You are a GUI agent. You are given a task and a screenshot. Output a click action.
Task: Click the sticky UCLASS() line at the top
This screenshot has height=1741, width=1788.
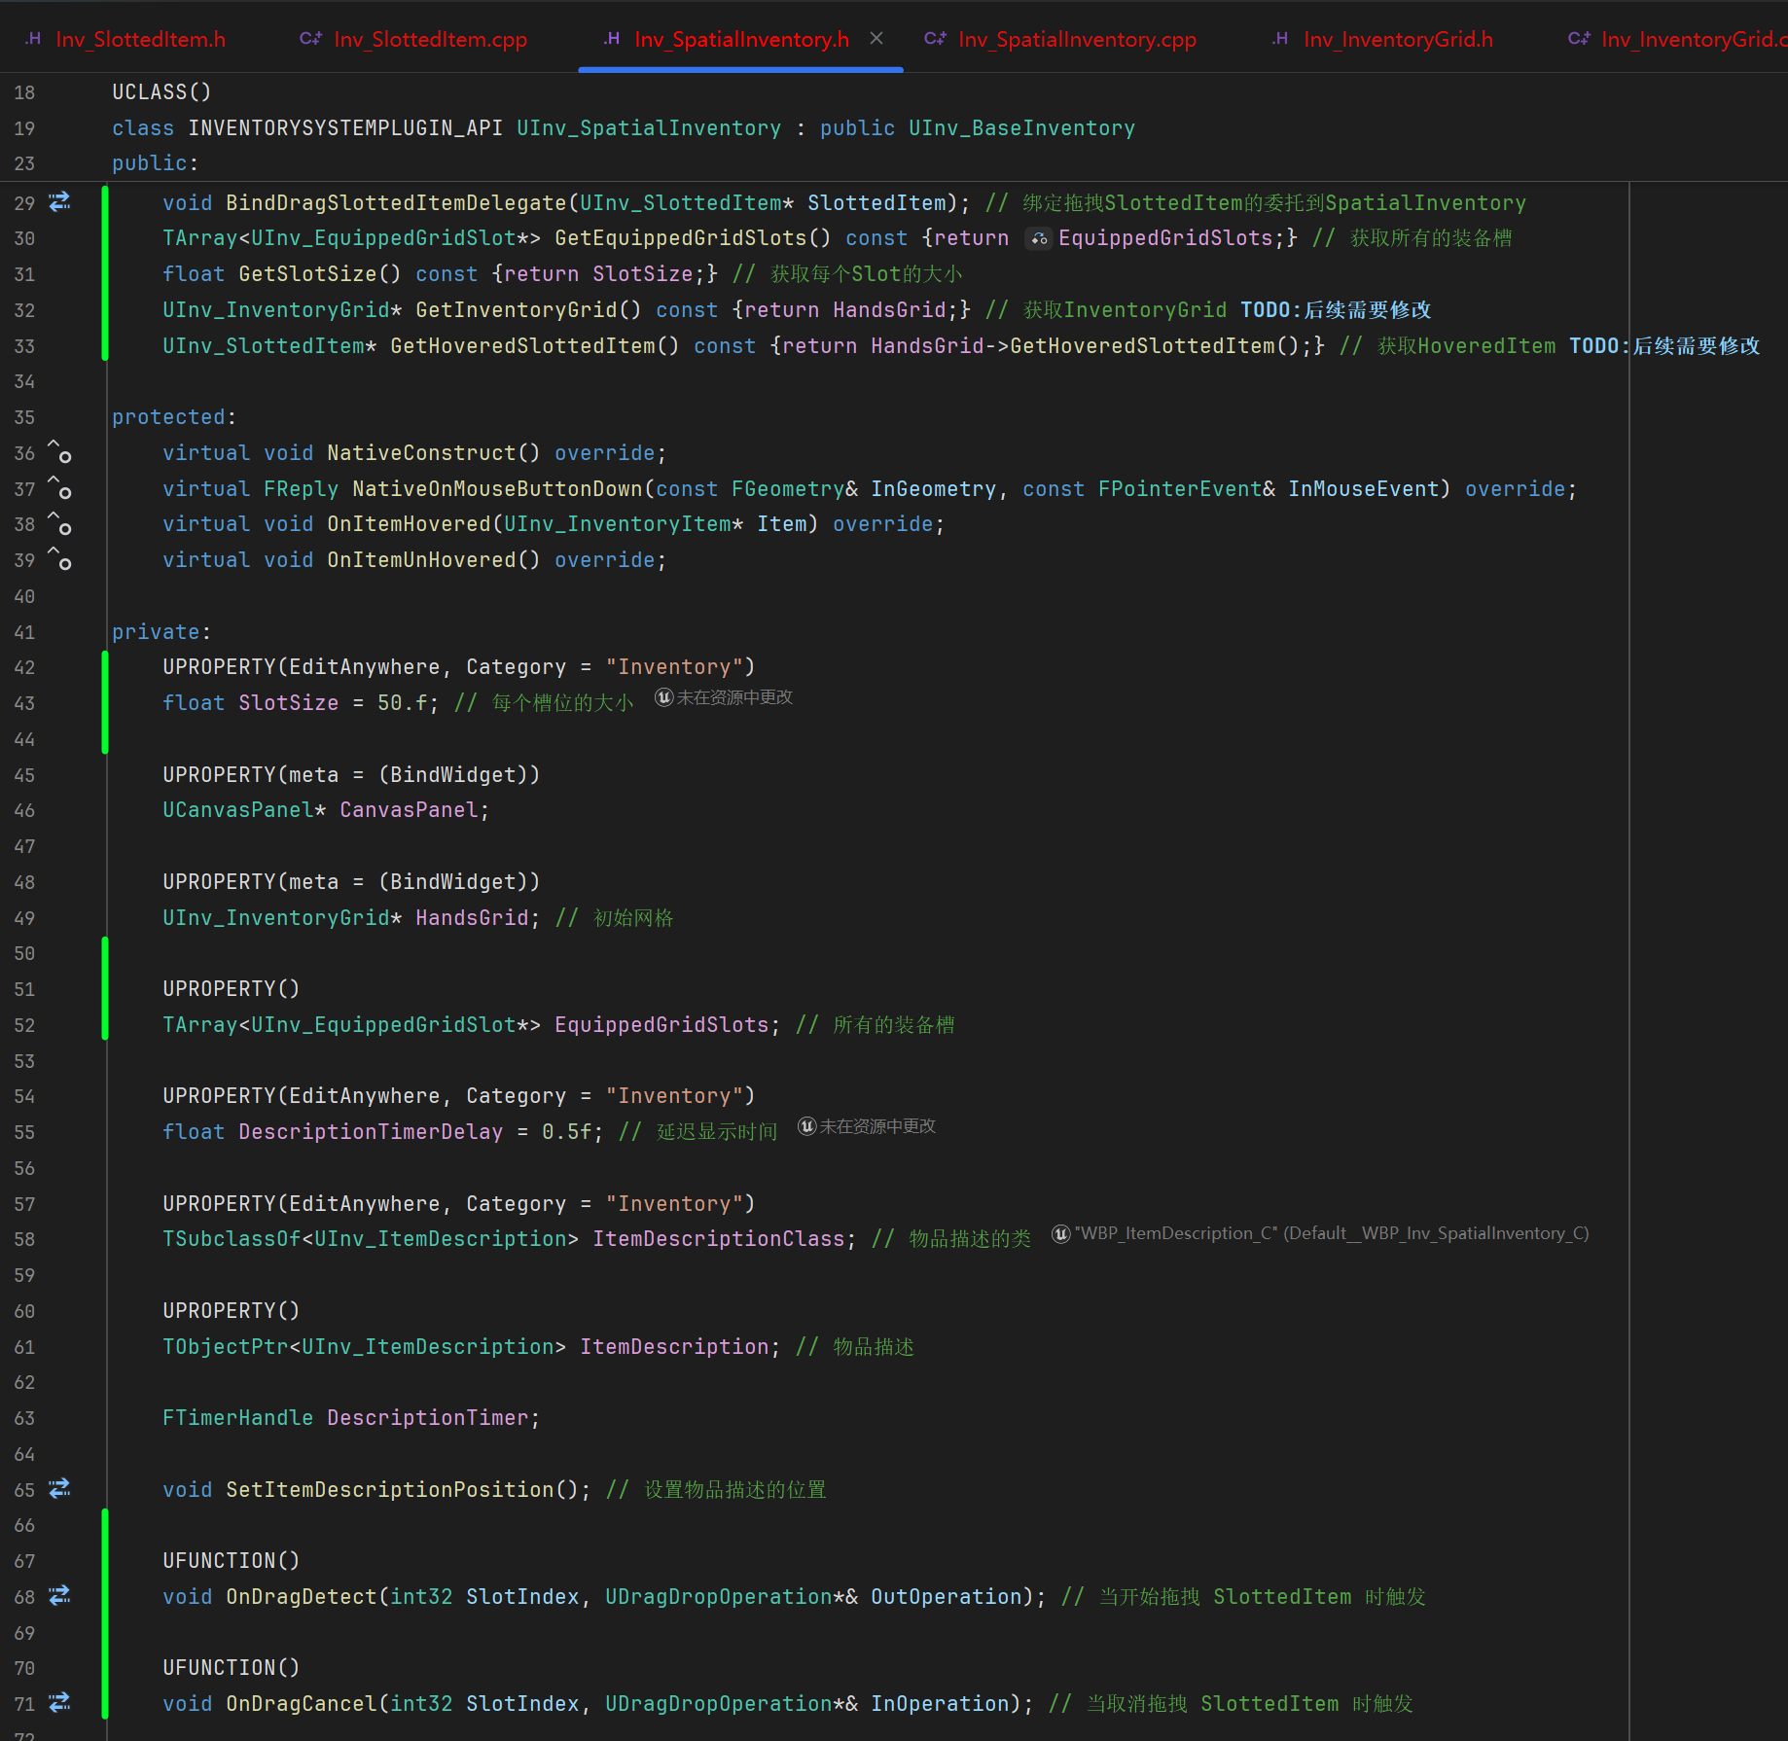point(161,92)
